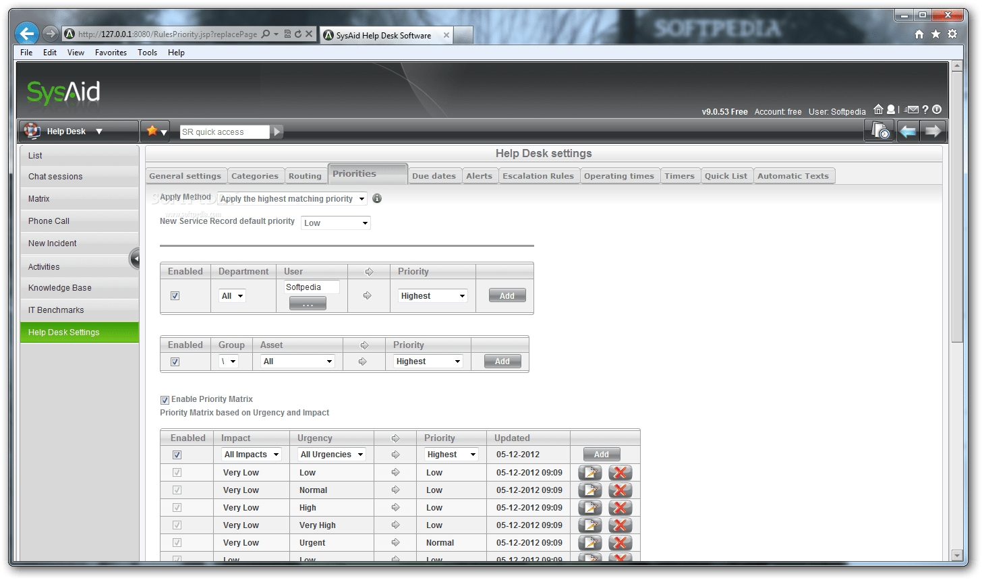The image size is (982, 580).
Task: Uncheck Enable Priority Matrix
Action: (165, 400)
